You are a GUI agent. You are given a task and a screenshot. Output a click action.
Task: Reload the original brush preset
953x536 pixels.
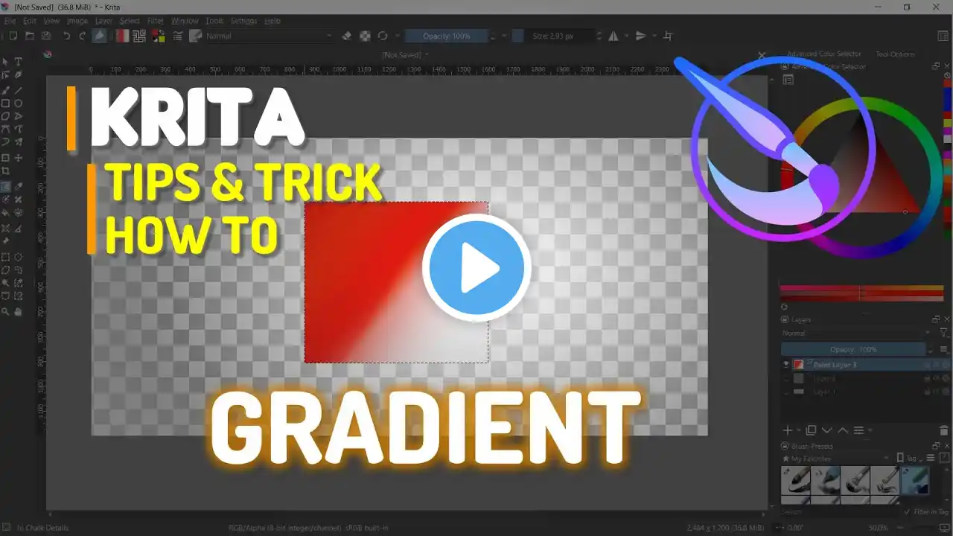click(x=383, y=36)
